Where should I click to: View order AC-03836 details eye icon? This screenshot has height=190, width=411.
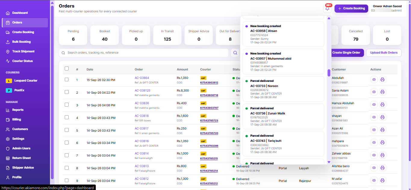(x=374, y=105)
